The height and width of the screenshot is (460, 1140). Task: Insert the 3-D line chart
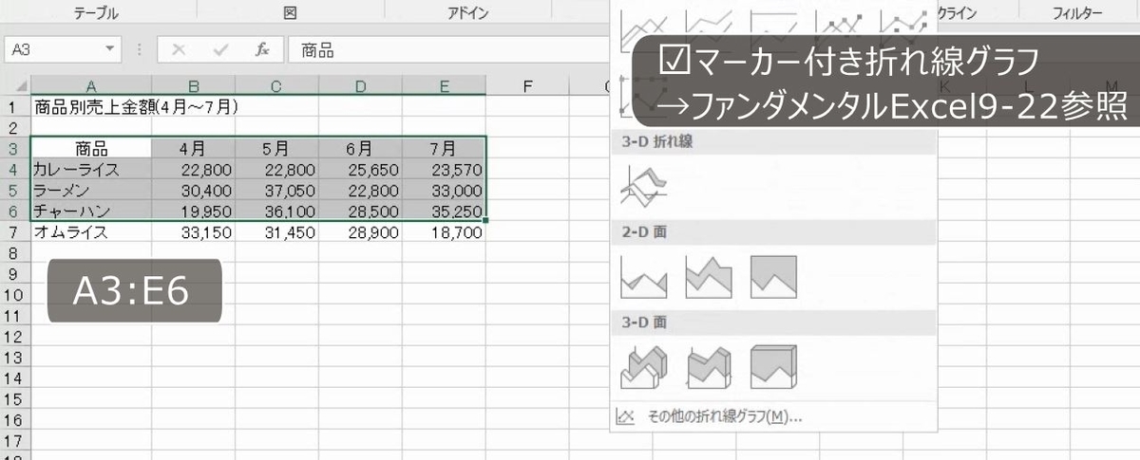[643, 186]
